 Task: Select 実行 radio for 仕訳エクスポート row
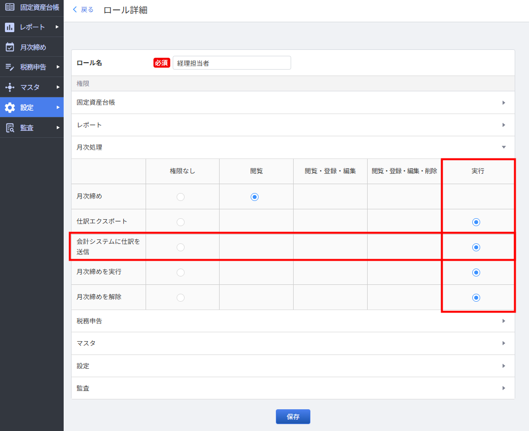click(476, 222)
